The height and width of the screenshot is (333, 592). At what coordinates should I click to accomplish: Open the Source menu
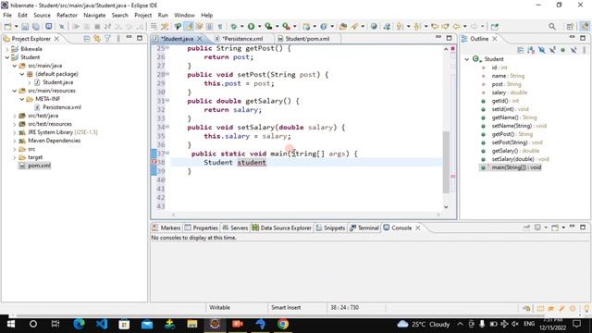tap(42, 15)
